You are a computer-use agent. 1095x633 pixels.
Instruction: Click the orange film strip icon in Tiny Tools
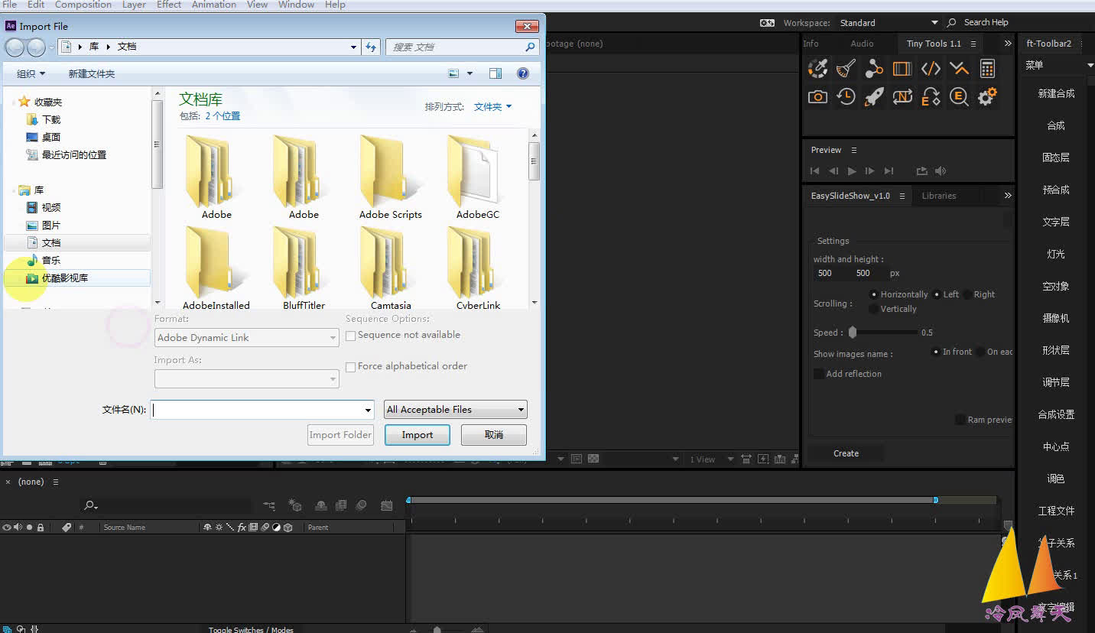click(902, 69)
